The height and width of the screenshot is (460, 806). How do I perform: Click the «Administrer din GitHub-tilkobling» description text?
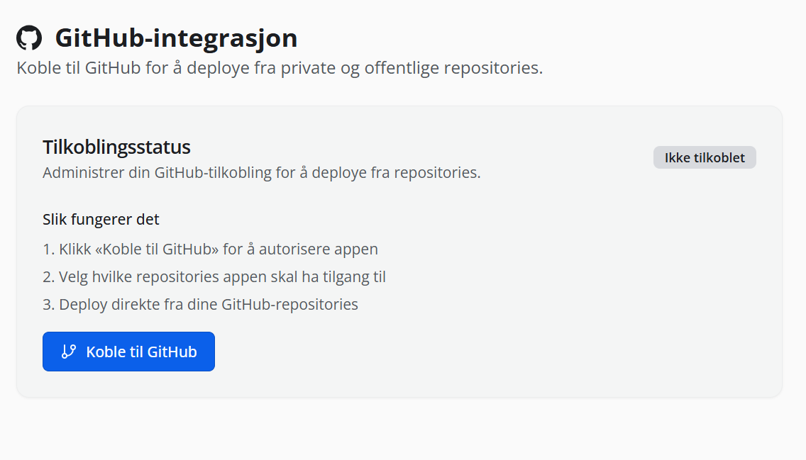click(261, 173)
